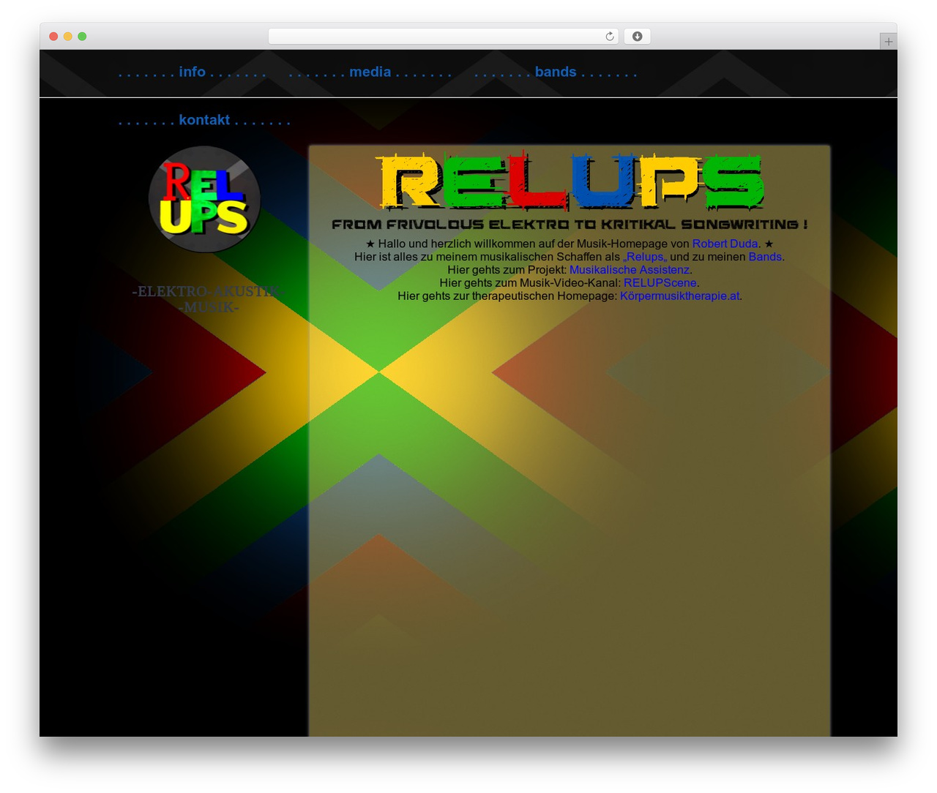Open the Bands text link
This screenshot has height=793, width=937.
point(765,257)
